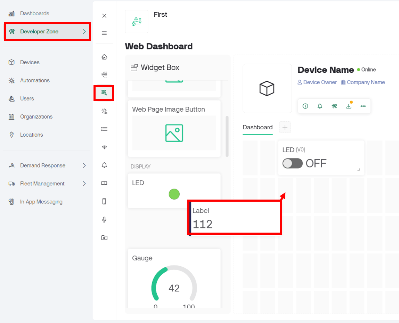Screen dimensions: 399x323
Task: Click the Device Name title
Action: tap(326, 70)
